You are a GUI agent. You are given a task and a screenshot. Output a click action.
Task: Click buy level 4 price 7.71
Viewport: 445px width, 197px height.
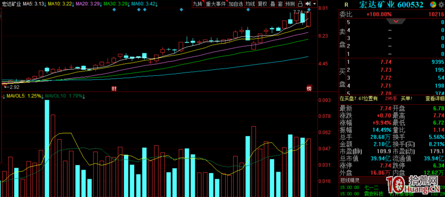tap(386, 85)
